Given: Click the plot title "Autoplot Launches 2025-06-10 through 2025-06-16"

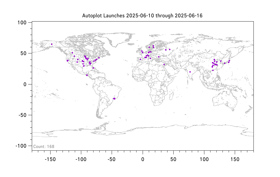Looking at the screenshot, I should point(142,16).
